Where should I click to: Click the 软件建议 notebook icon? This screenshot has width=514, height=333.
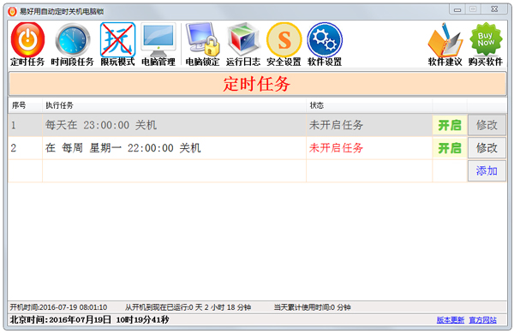[x=445, y=45]
